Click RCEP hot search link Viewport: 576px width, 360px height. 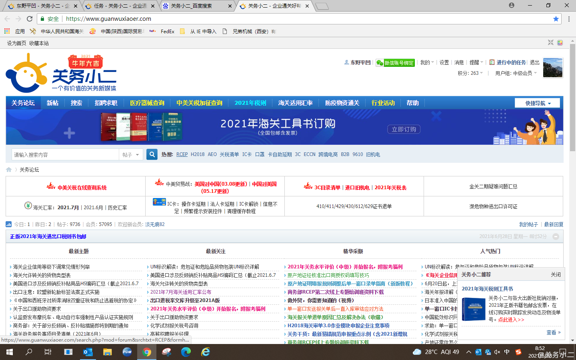tap(182, 154)
